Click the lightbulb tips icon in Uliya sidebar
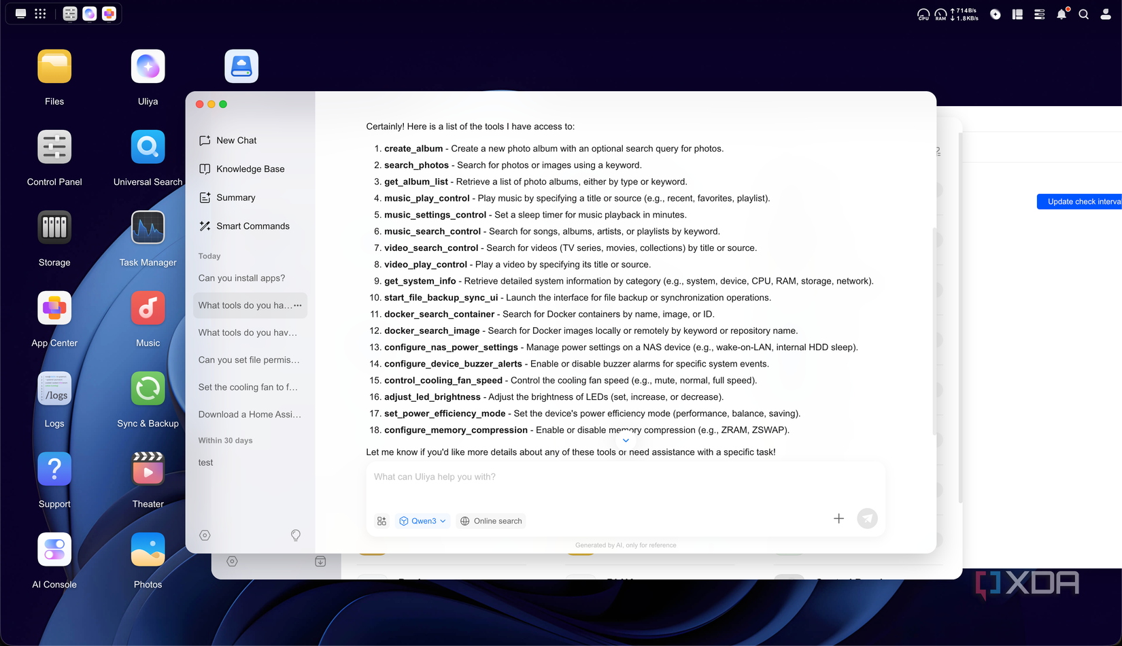 tap(296, 535)
